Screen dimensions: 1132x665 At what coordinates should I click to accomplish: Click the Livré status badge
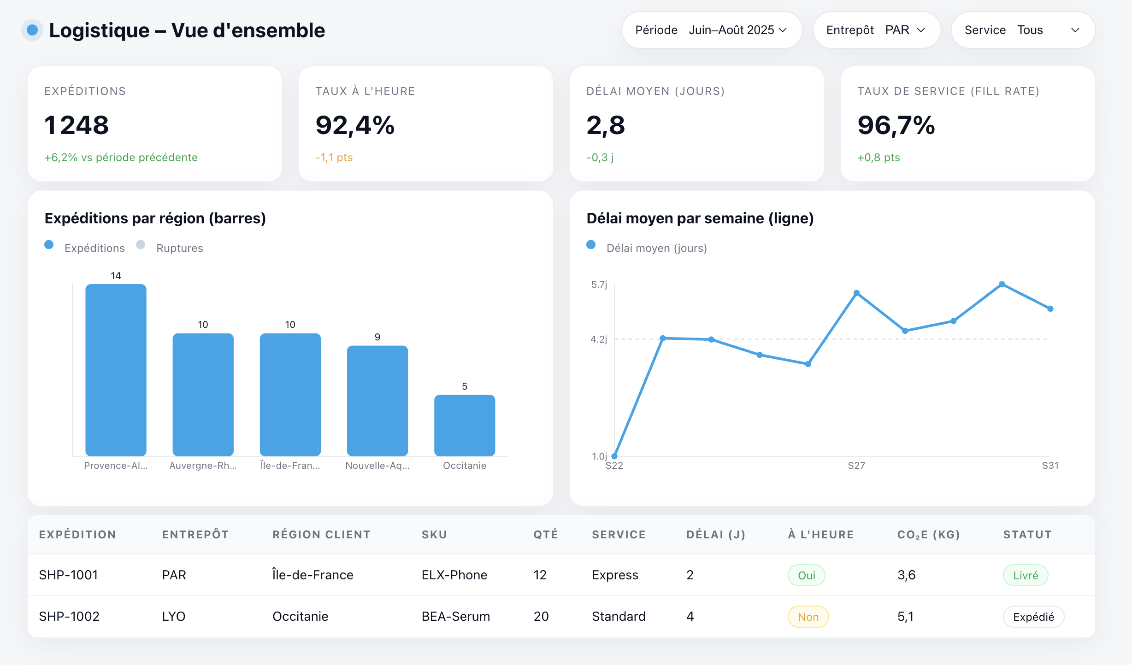pos(1025,575)
